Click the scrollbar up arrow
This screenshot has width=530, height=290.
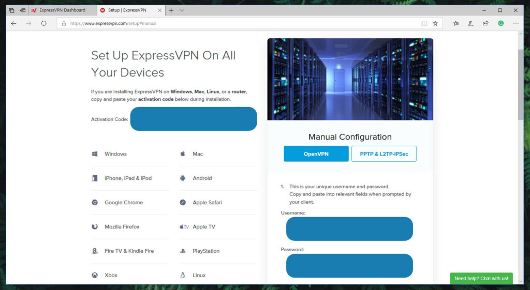pyautogui.click(x=521, y=34)
